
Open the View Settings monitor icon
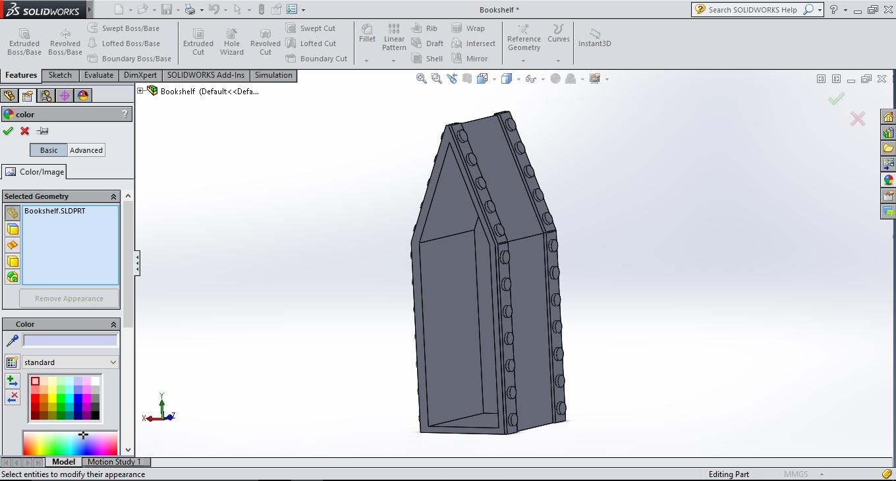click(594, 78)
